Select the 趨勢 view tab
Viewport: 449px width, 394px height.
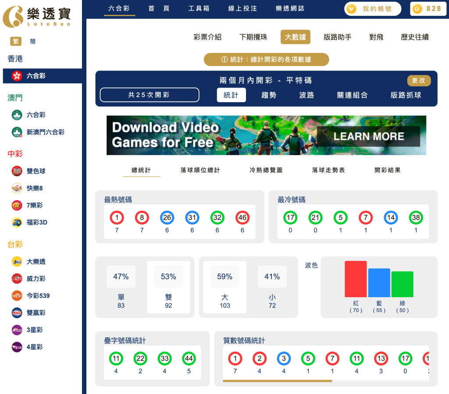(x=269, y=95)
